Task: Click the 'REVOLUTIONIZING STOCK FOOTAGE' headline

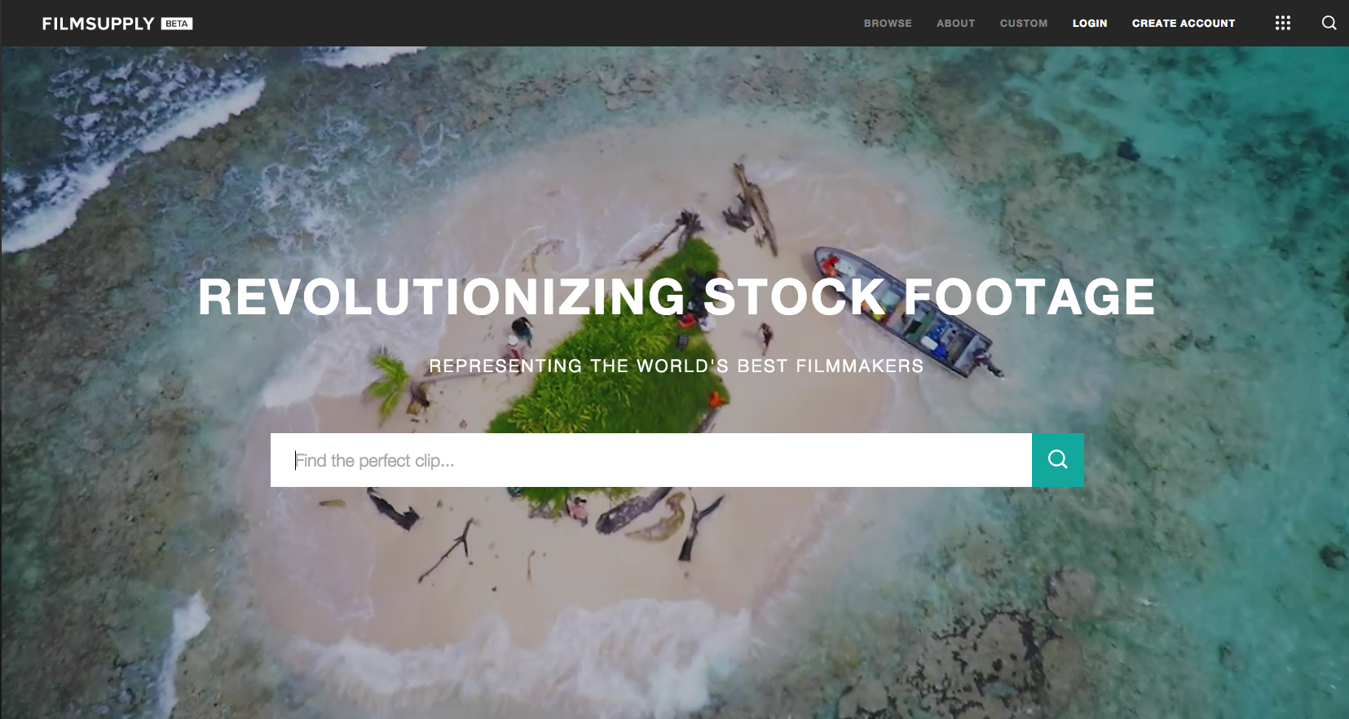Action: (676, 296)
